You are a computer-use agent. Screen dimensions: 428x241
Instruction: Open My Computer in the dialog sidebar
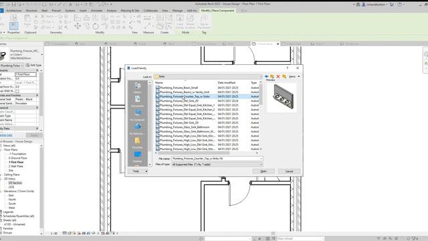pos(137,115)
